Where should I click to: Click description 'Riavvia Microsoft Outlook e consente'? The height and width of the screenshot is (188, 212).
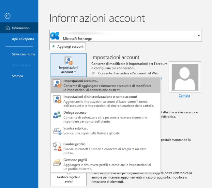point(105,151)
